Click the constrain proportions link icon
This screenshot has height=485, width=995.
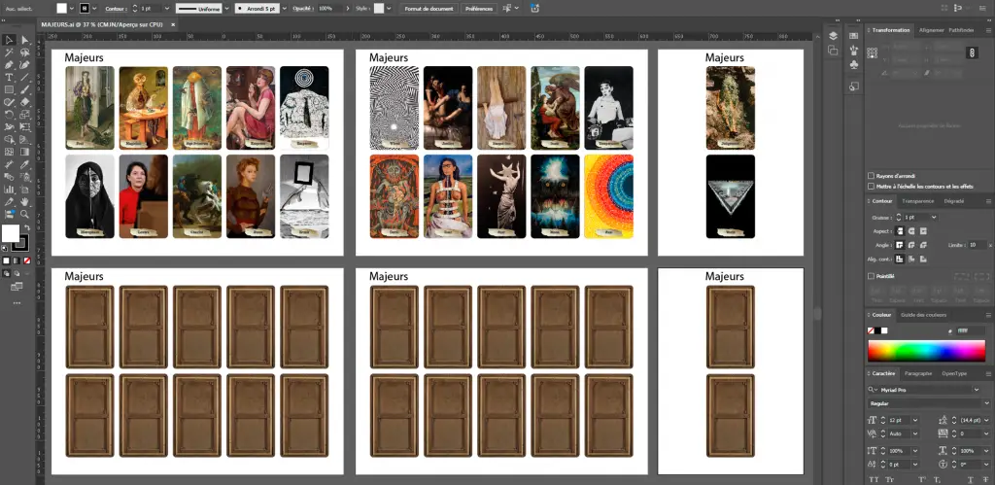971,53
